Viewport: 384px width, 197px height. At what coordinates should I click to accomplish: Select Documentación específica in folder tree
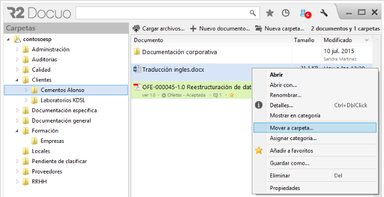click(x=64, y=111)
